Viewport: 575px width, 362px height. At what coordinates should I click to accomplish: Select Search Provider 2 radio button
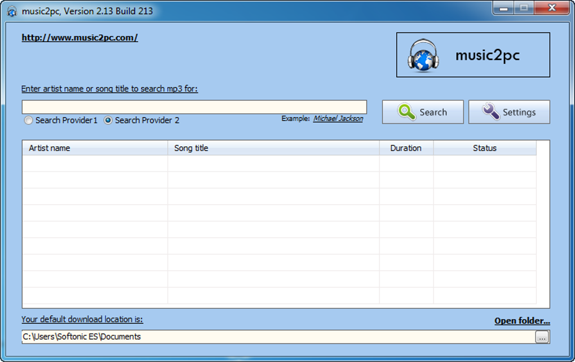click(108, 120)
